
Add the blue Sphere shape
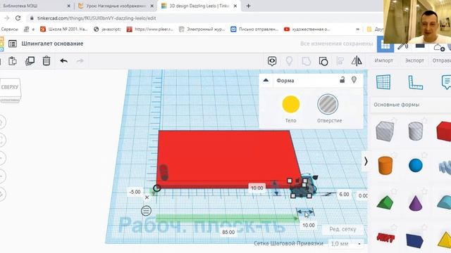(x=415, y=166)
